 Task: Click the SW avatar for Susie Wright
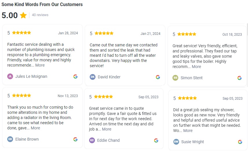pos(176,142)
